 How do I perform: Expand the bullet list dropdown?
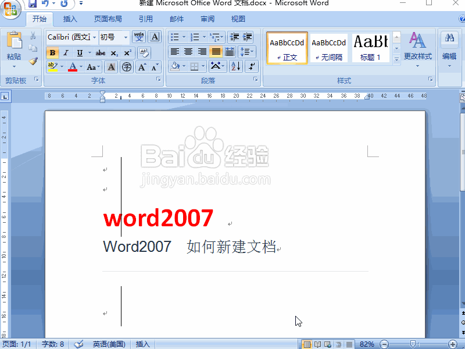pos(184,37)
